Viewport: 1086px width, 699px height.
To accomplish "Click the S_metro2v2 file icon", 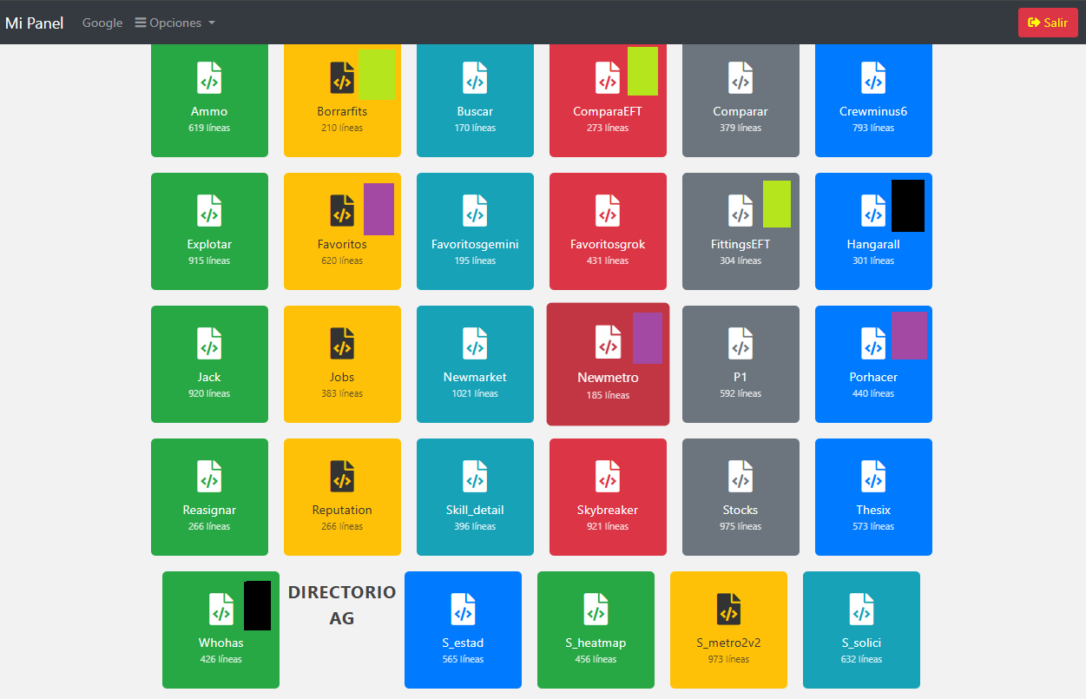I will coord(728,610).
